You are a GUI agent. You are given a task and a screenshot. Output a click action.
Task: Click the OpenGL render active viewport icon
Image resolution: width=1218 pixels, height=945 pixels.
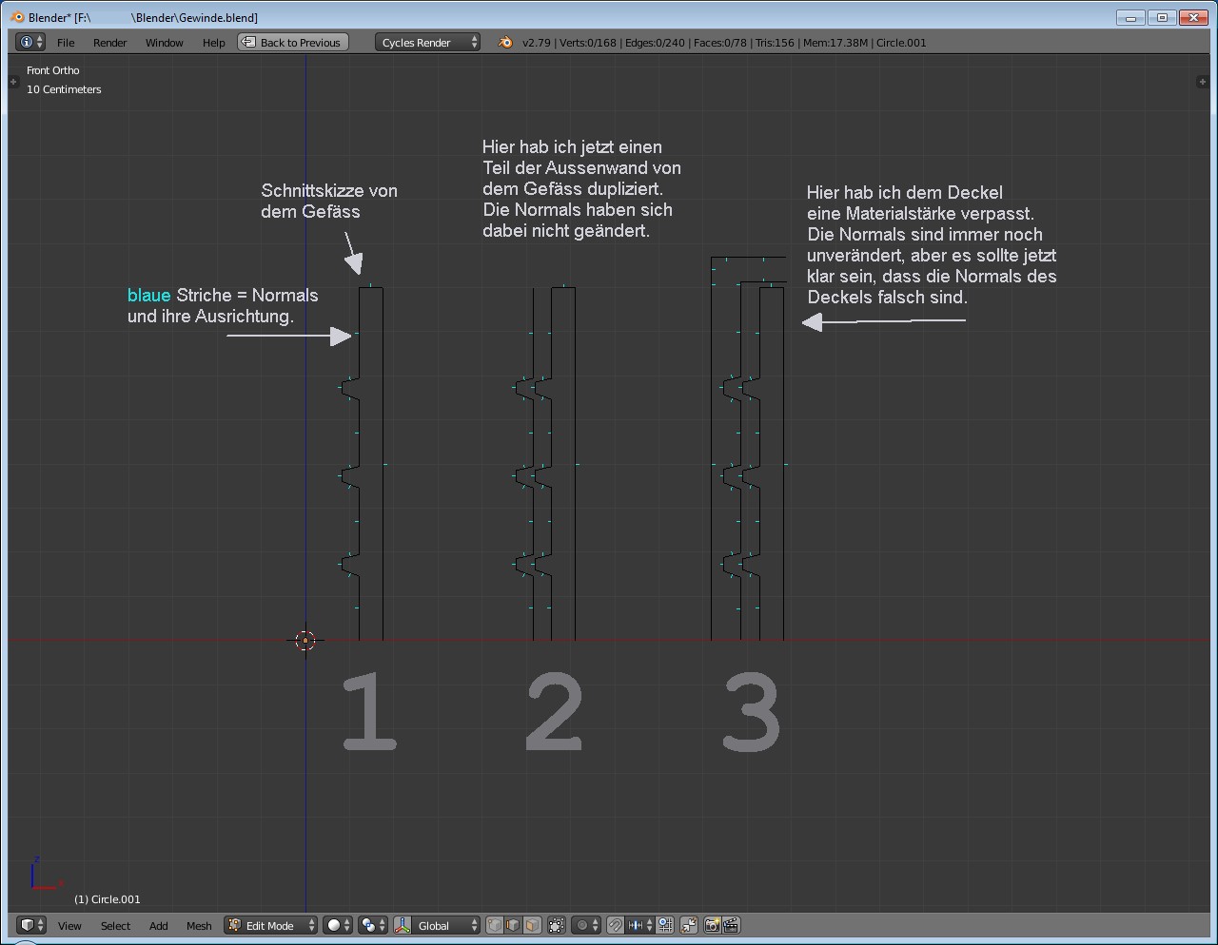(713, 925)
